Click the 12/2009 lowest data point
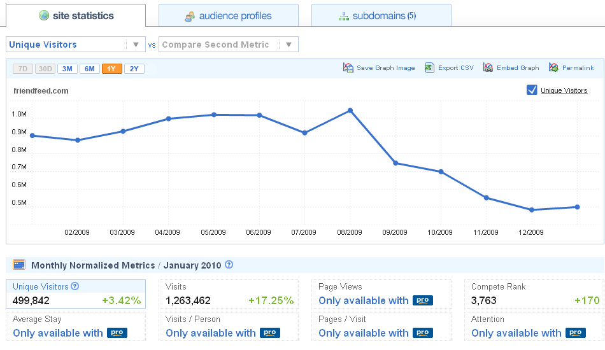This screenshot has width=605, height=350. [532, 210]
